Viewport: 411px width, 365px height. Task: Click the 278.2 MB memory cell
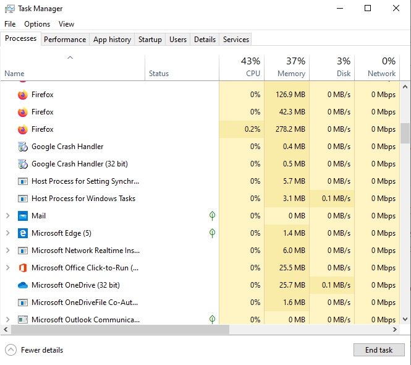[287, 129]
